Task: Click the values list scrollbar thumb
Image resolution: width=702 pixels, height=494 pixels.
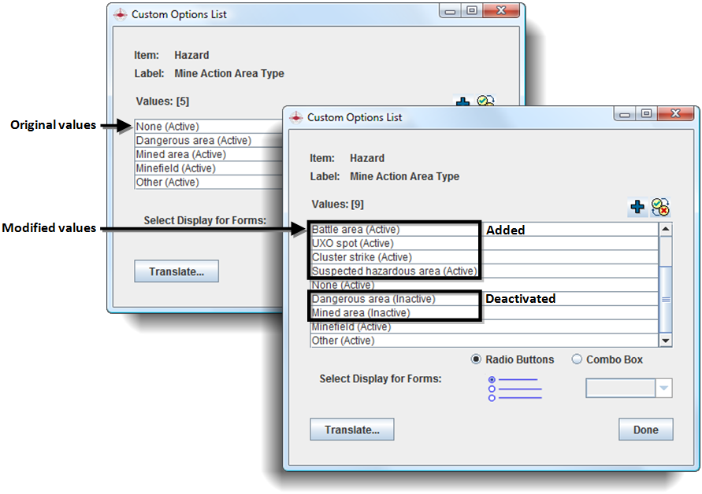Action: coord(666,299)
